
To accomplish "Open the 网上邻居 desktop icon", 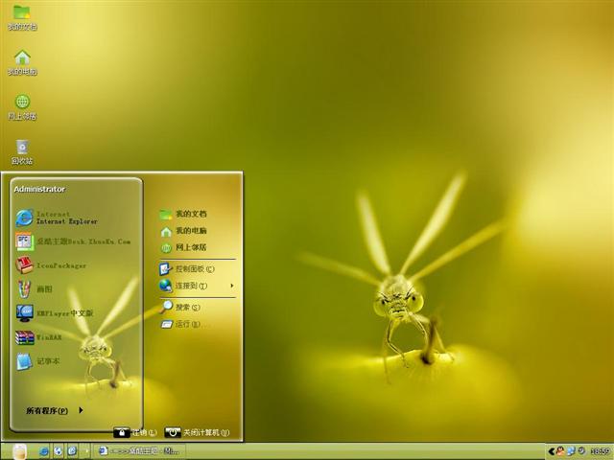I will point(22,106).
